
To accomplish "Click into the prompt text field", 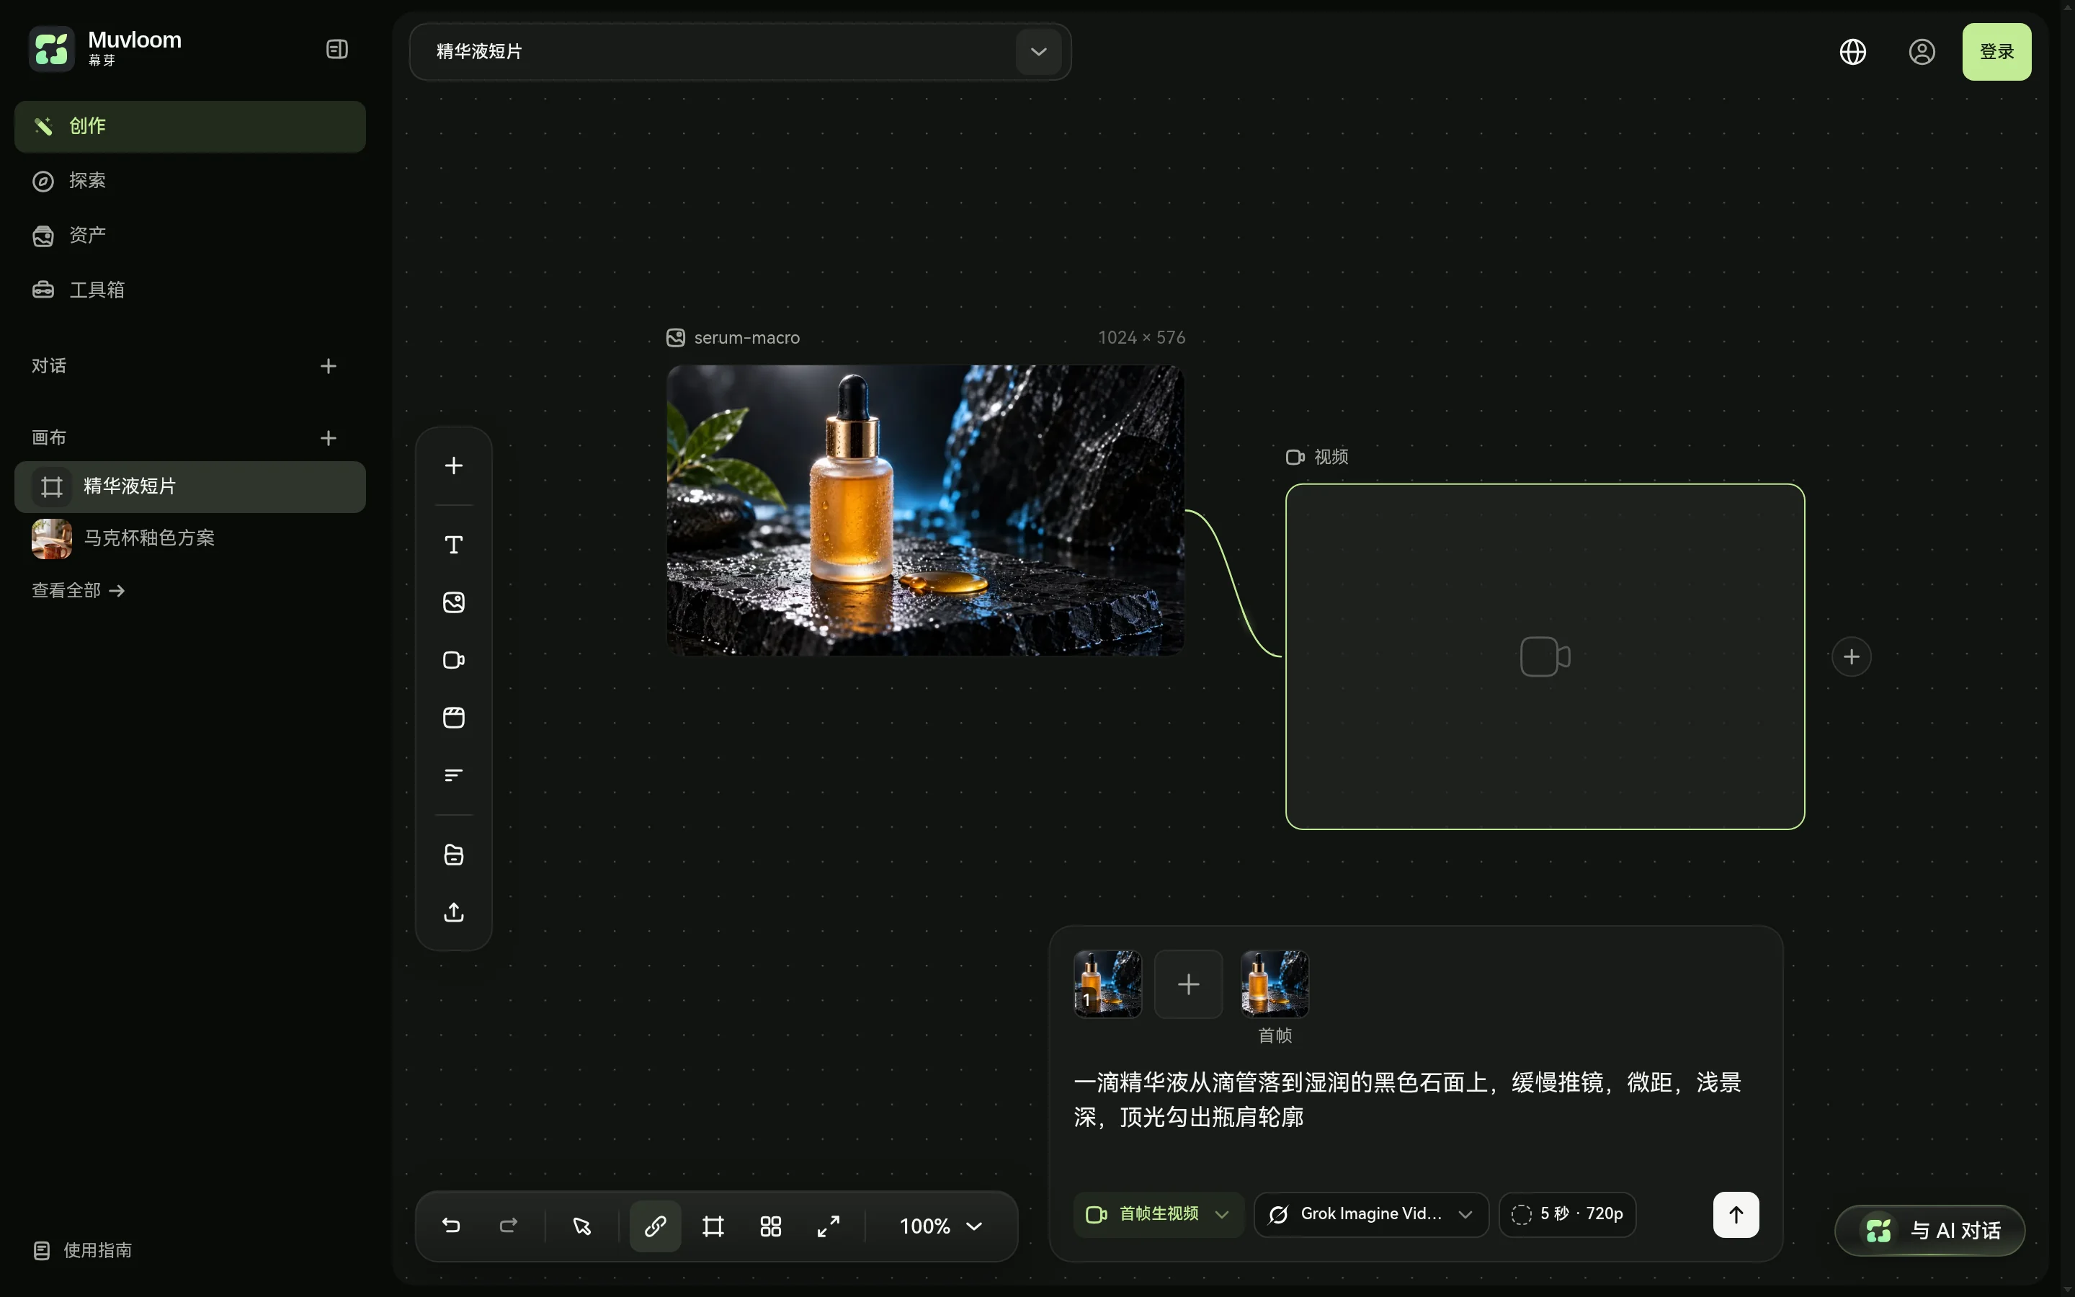I will [1415, 1100].
